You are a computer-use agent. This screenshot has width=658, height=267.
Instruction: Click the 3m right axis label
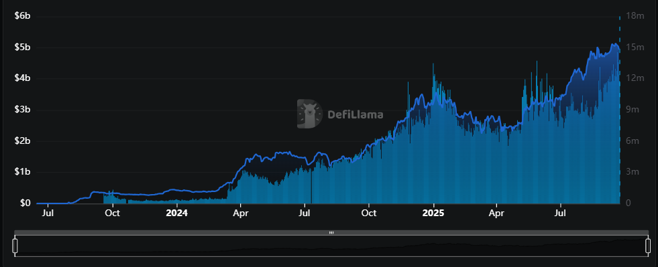click(633, 172)
